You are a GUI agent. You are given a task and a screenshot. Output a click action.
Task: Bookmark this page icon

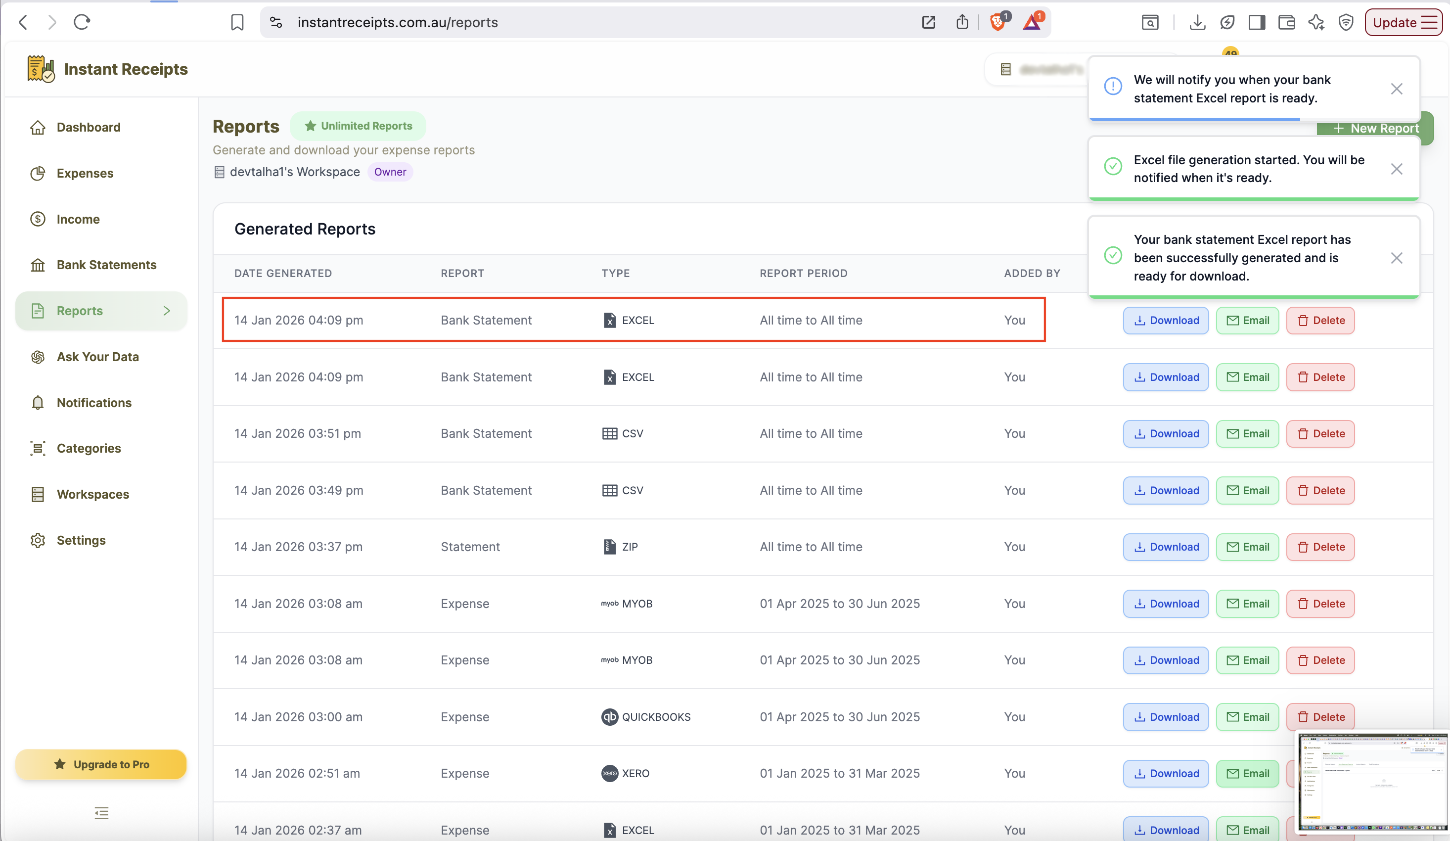237,22
